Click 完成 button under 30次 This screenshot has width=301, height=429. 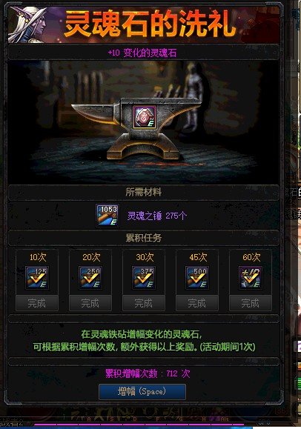pyautogui.click(x=144, y=303)
